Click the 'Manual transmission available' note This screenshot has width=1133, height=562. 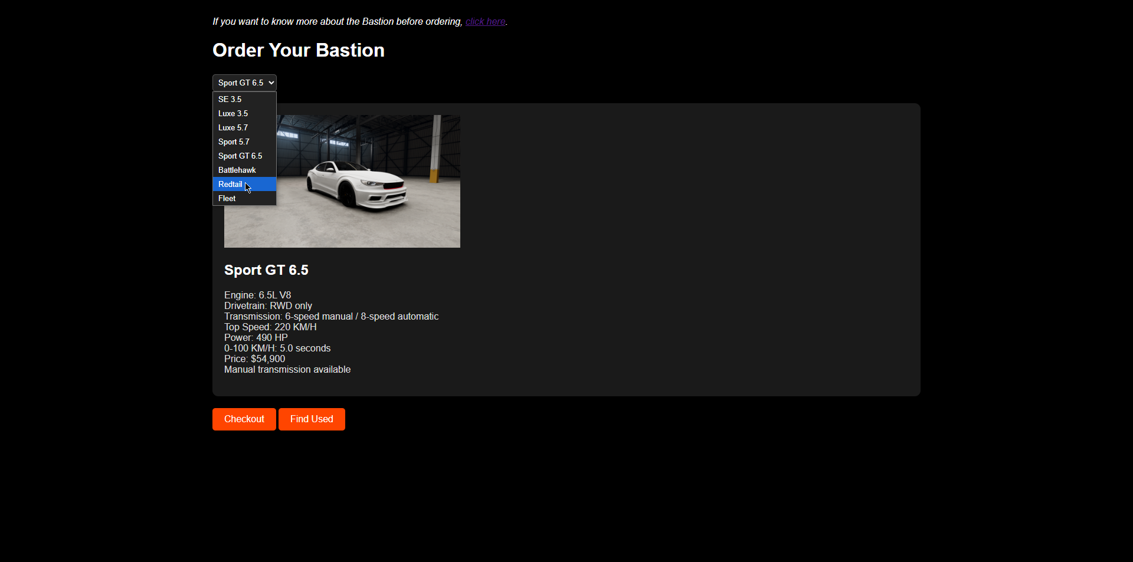[287, 370]
